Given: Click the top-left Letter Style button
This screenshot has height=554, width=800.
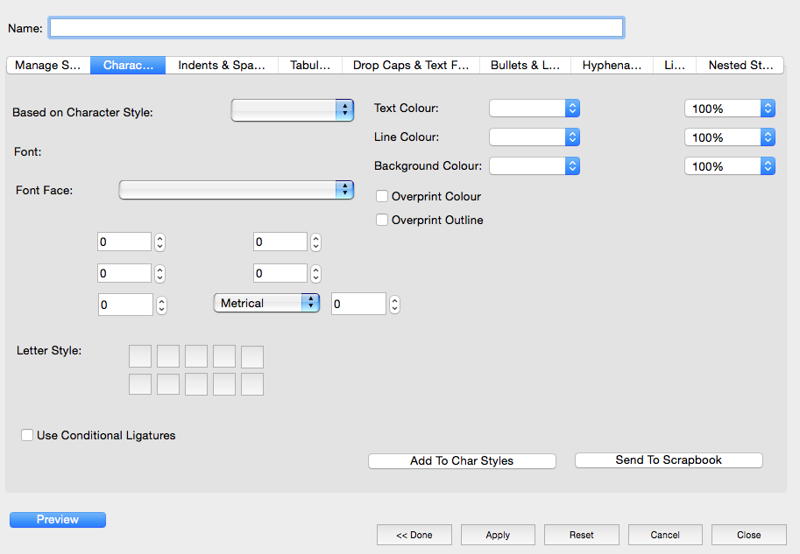Looking at the screenshot, I should click(x=140, y=356).
